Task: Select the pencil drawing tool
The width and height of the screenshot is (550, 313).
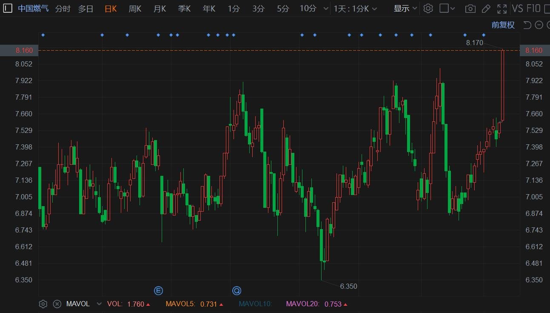Action: 486,9
